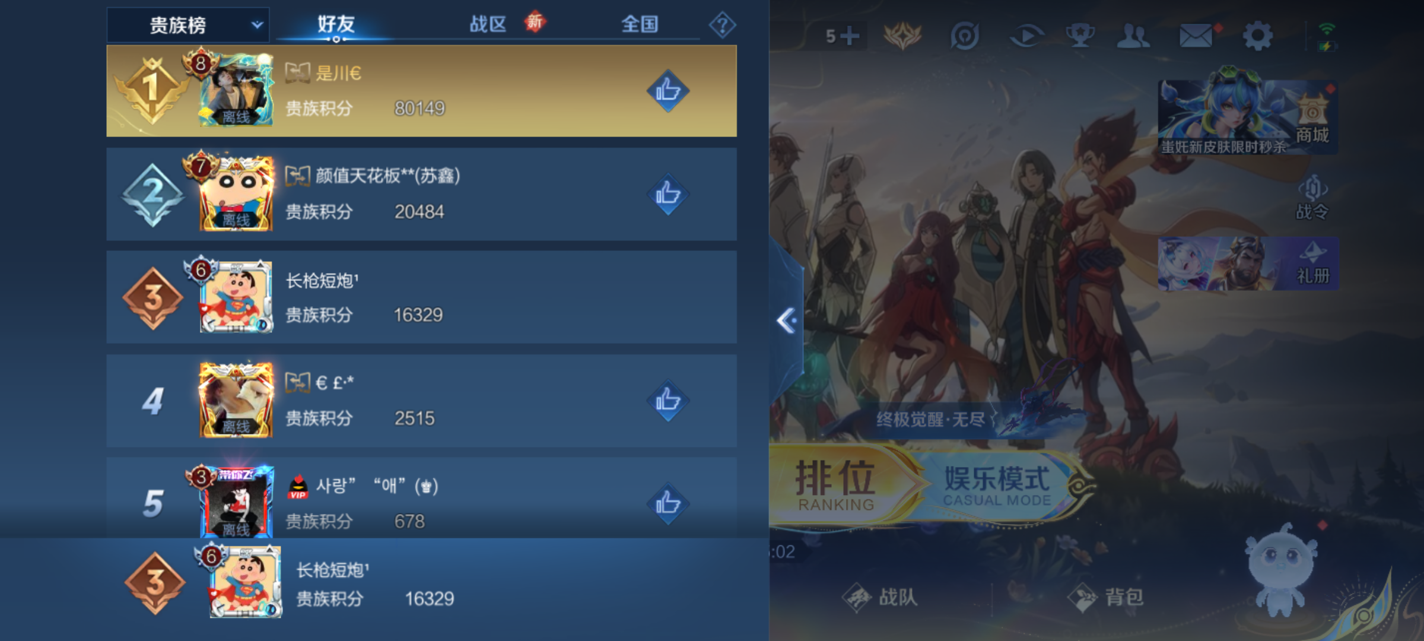Like the first-ranked player 是川€
Screen dimensions: 1424x641
click(x=667, y=91)
